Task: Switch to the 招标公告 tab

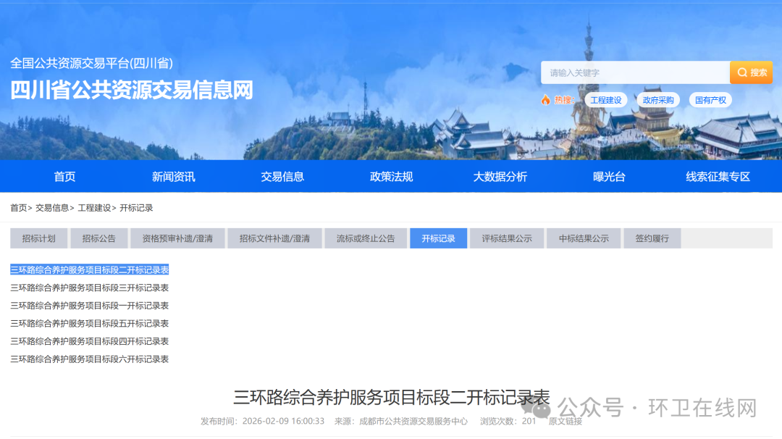Action: (x=98, y=238)
